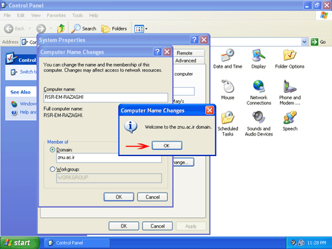332x249 pixels.
Task: Click the Help question mark in System Properties
Action: tap(195, 40)
